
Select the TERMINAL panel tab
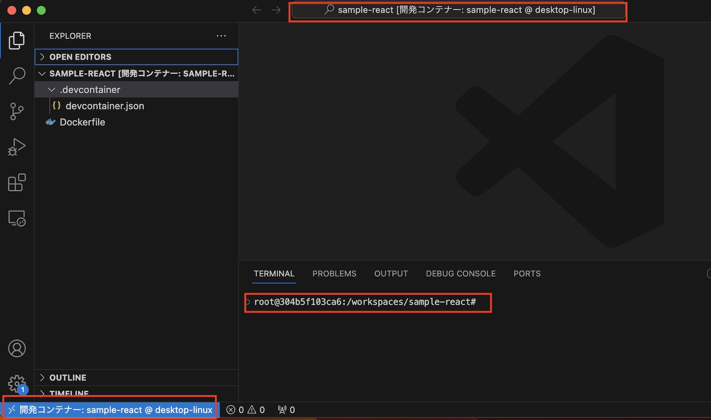pyautogui.click(x=274, y=274)
